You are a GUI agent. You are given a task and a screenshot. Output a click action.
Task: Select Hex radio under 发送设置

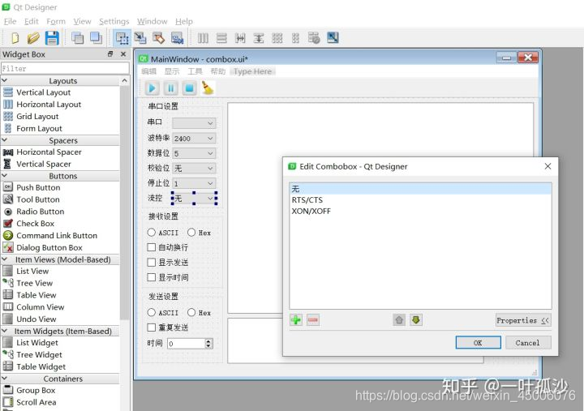191,312
